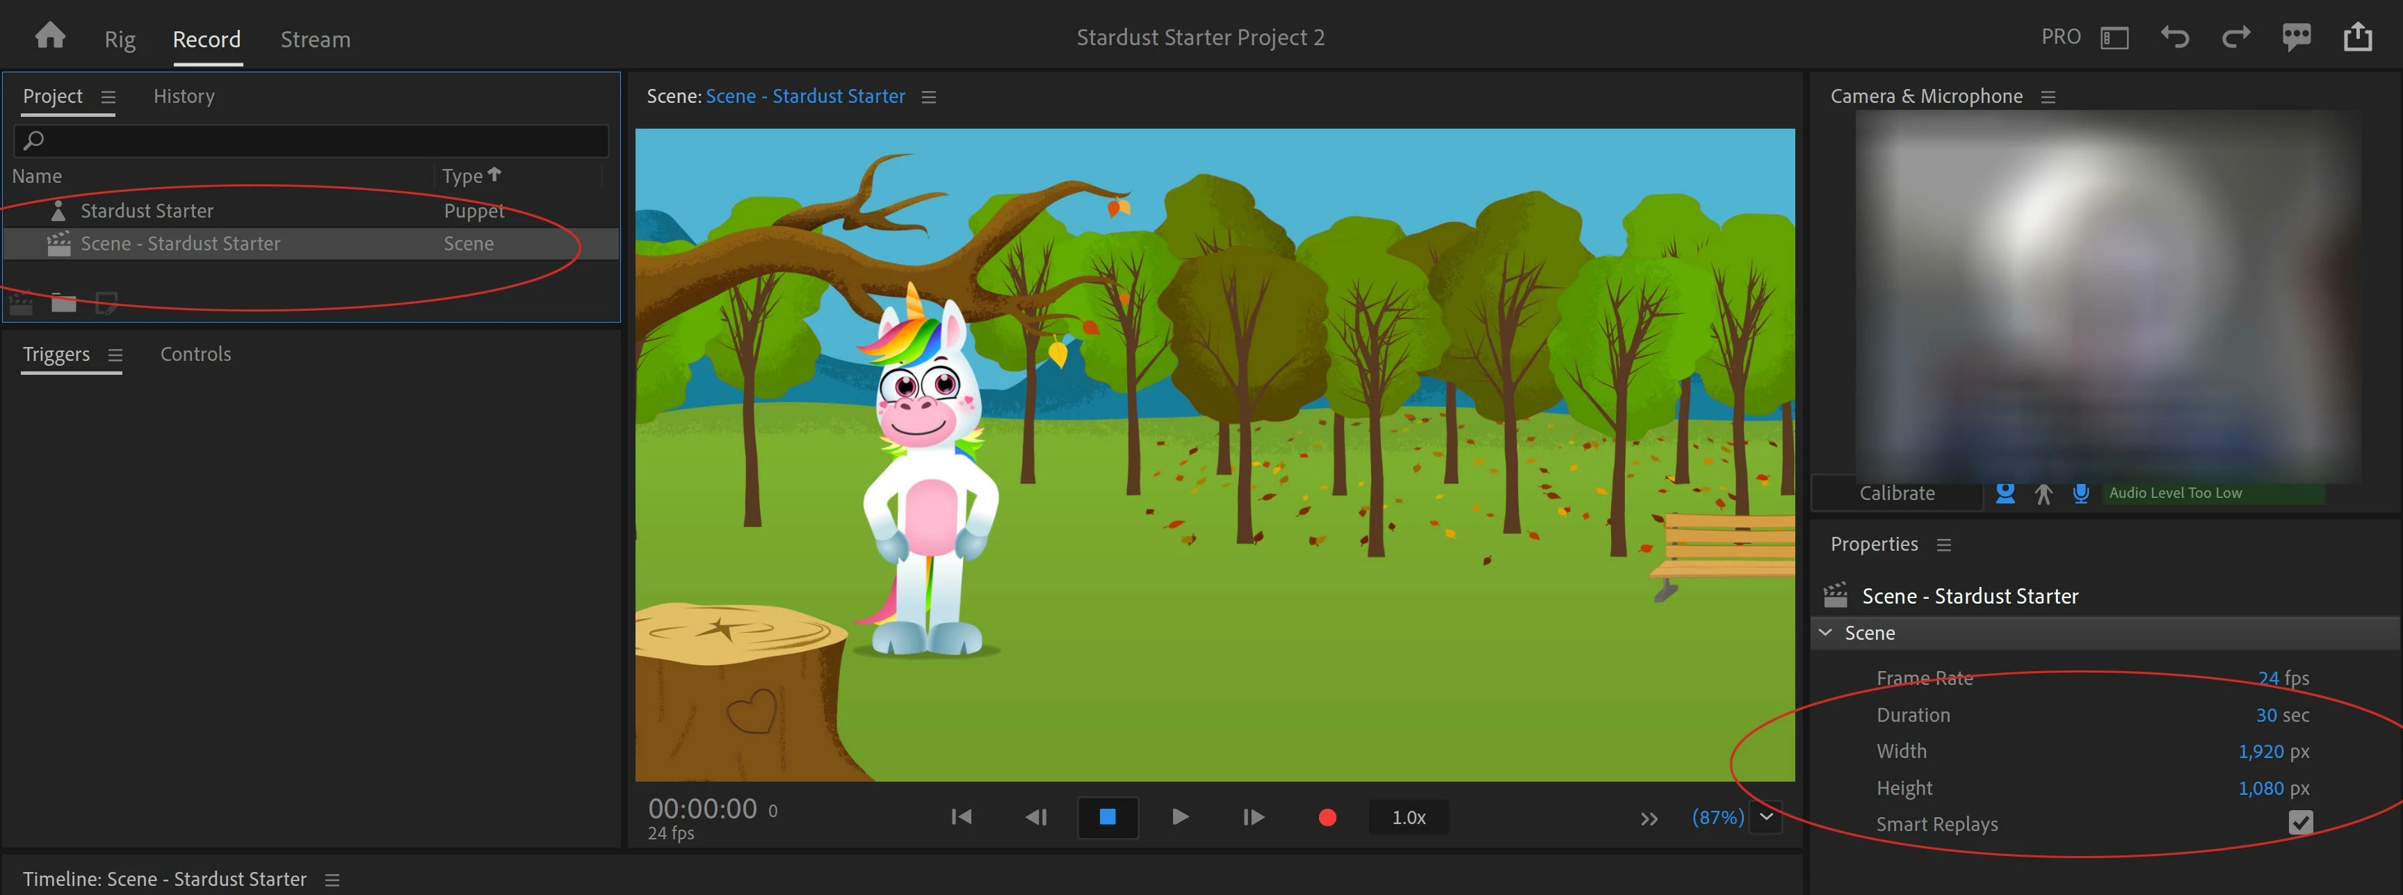Toggle body tracker input icon
Screen dimensions: 2403x895
(x=2043, y=494)
